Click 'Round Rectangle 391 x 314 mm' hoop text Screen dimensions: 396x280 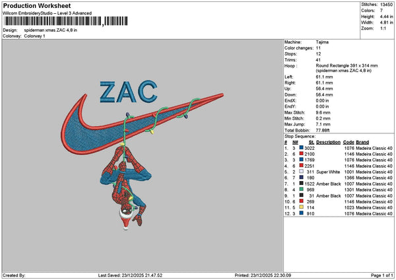346,65
